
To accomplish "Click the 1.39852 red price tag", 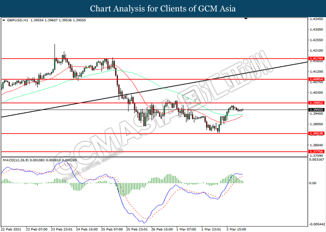I will (316, 103).
